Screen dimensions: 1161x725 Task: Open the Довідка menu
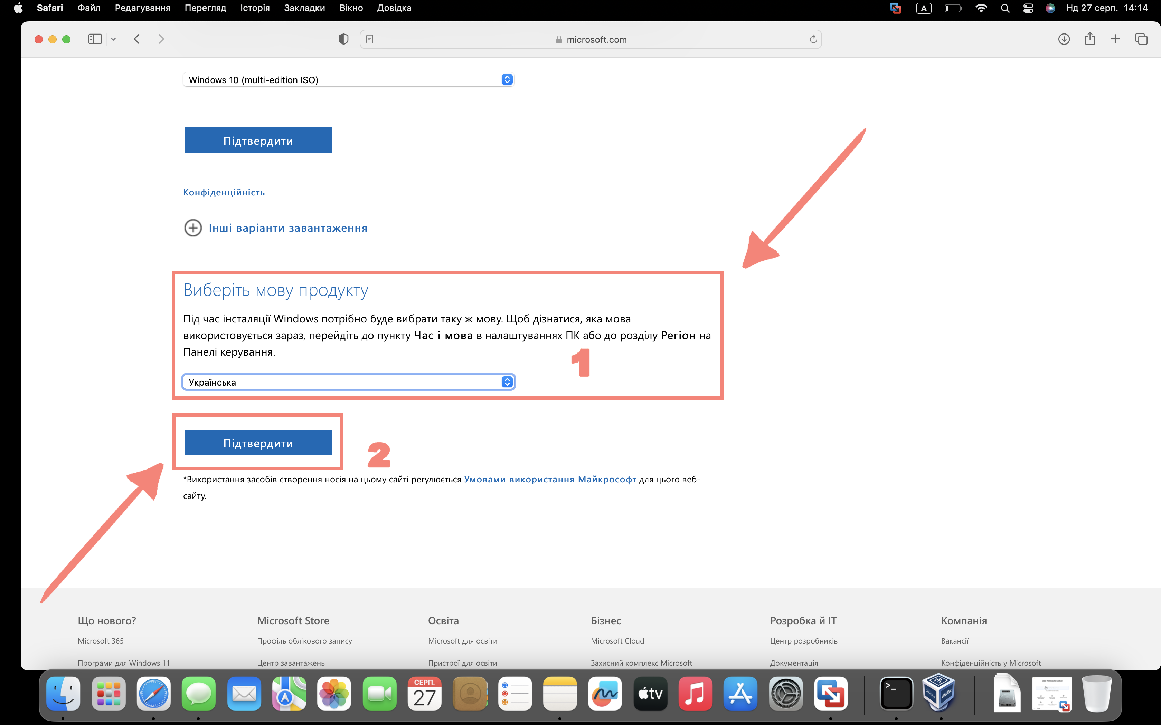[x=394, y=8]
